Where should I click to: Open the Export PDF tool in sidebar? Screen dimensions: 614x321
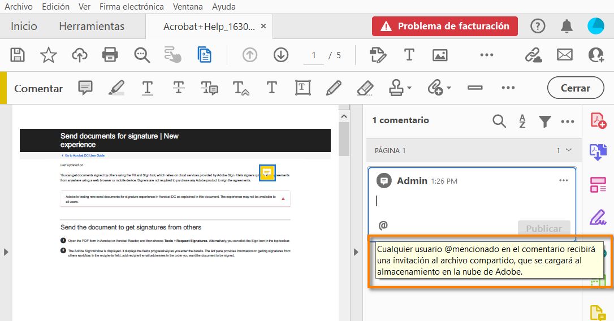(598, 152)
